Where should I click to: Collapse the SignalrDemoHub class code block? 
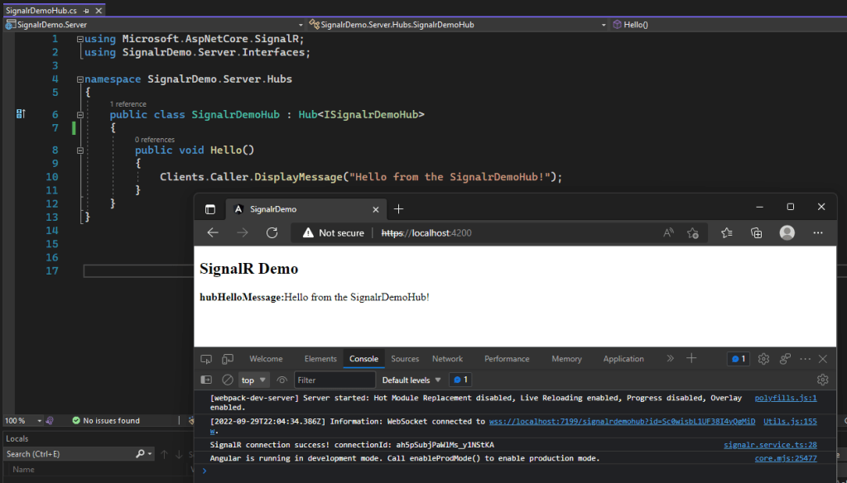(80, 114)
